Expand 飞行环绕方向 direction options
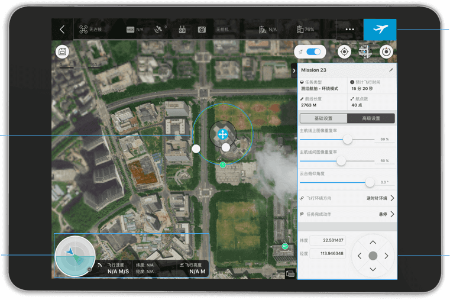The width and height of the screenshot is (450, 300). (x=392, y=198)
